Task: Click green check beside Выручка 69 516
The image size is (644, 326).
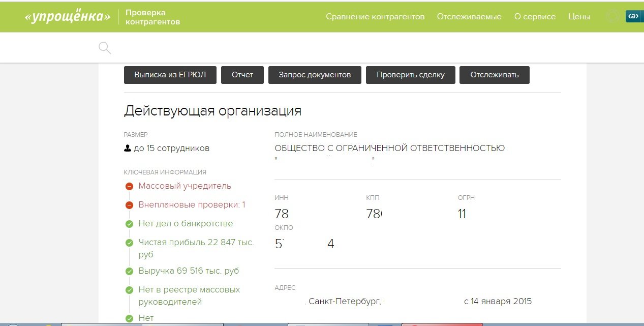Action: pyautogui.click(x=129, y=272)
